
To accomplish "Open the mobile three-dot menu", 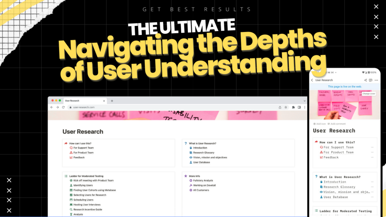I will point(376,80).
